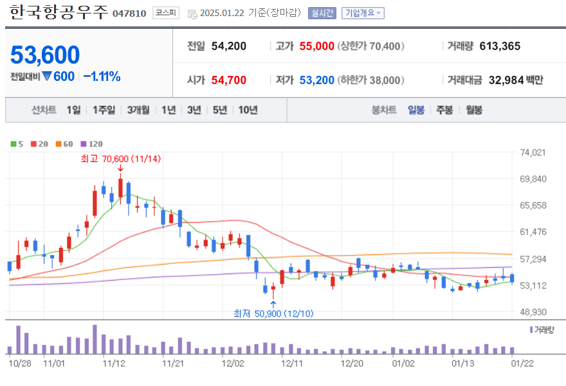Click the 전일 value 54,200
This screenshot has width=566, height=386.
pos(229,46)
